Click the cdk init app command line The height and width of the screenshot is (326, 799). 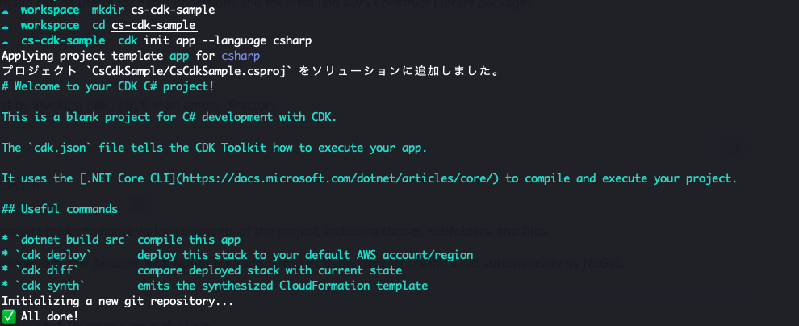tap(215, 40)
